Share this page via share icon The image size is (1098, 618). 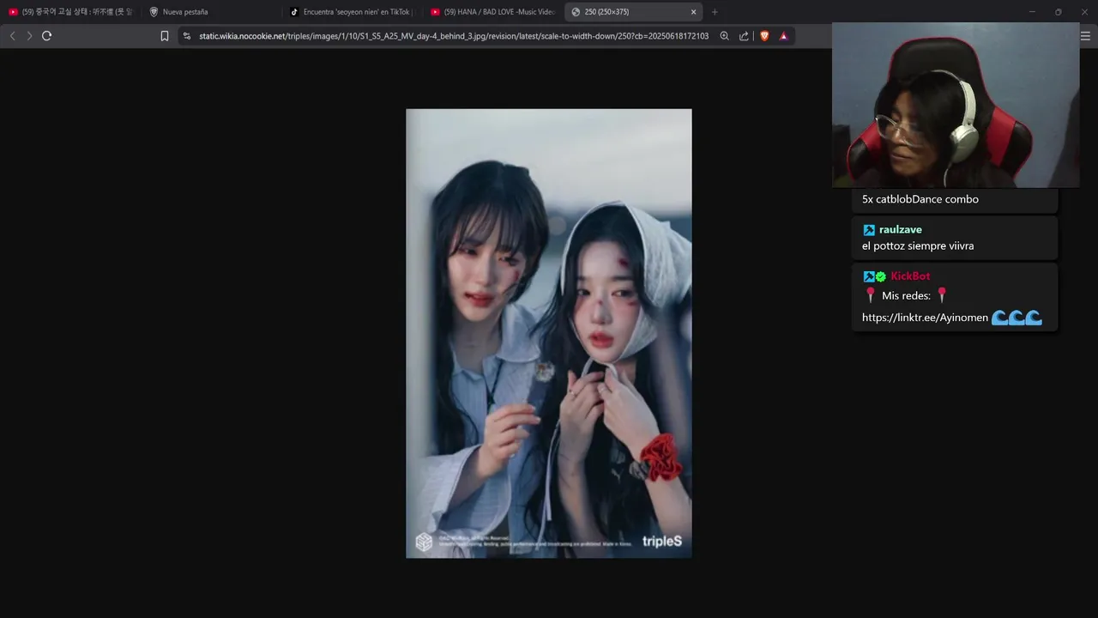(x=744, y=36)
